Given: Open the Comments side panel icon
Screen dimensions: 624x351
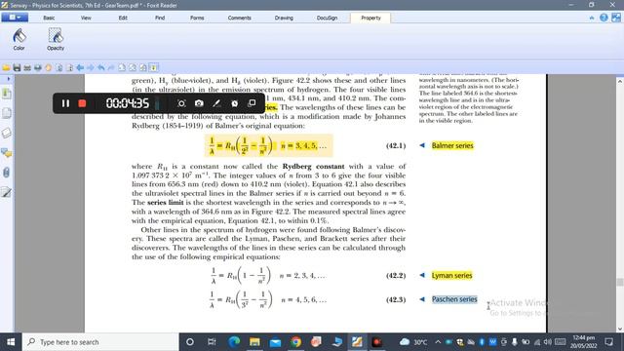Looking at the screenshot, I should coord(7,153).
